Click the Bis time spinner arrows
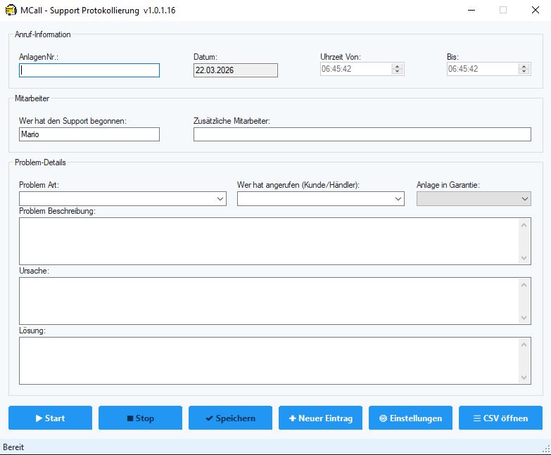 pos(524,69)
